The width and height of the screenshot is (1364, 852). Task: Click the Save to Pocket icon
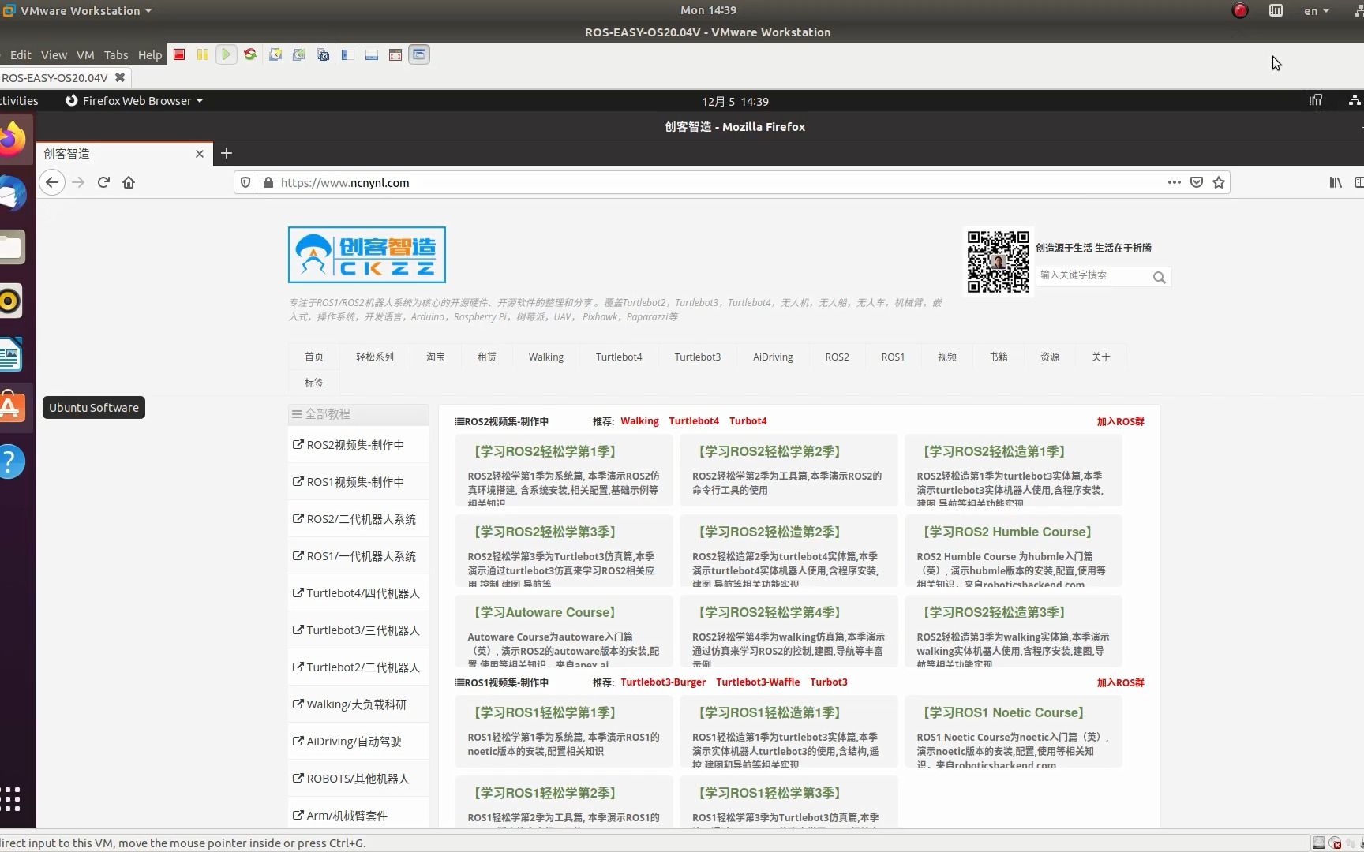tap(1197, 182)
